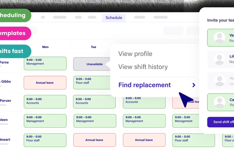Click Stewart's Tuesday Annual leave block
The image size is (234, 156).
pos(94,140)
